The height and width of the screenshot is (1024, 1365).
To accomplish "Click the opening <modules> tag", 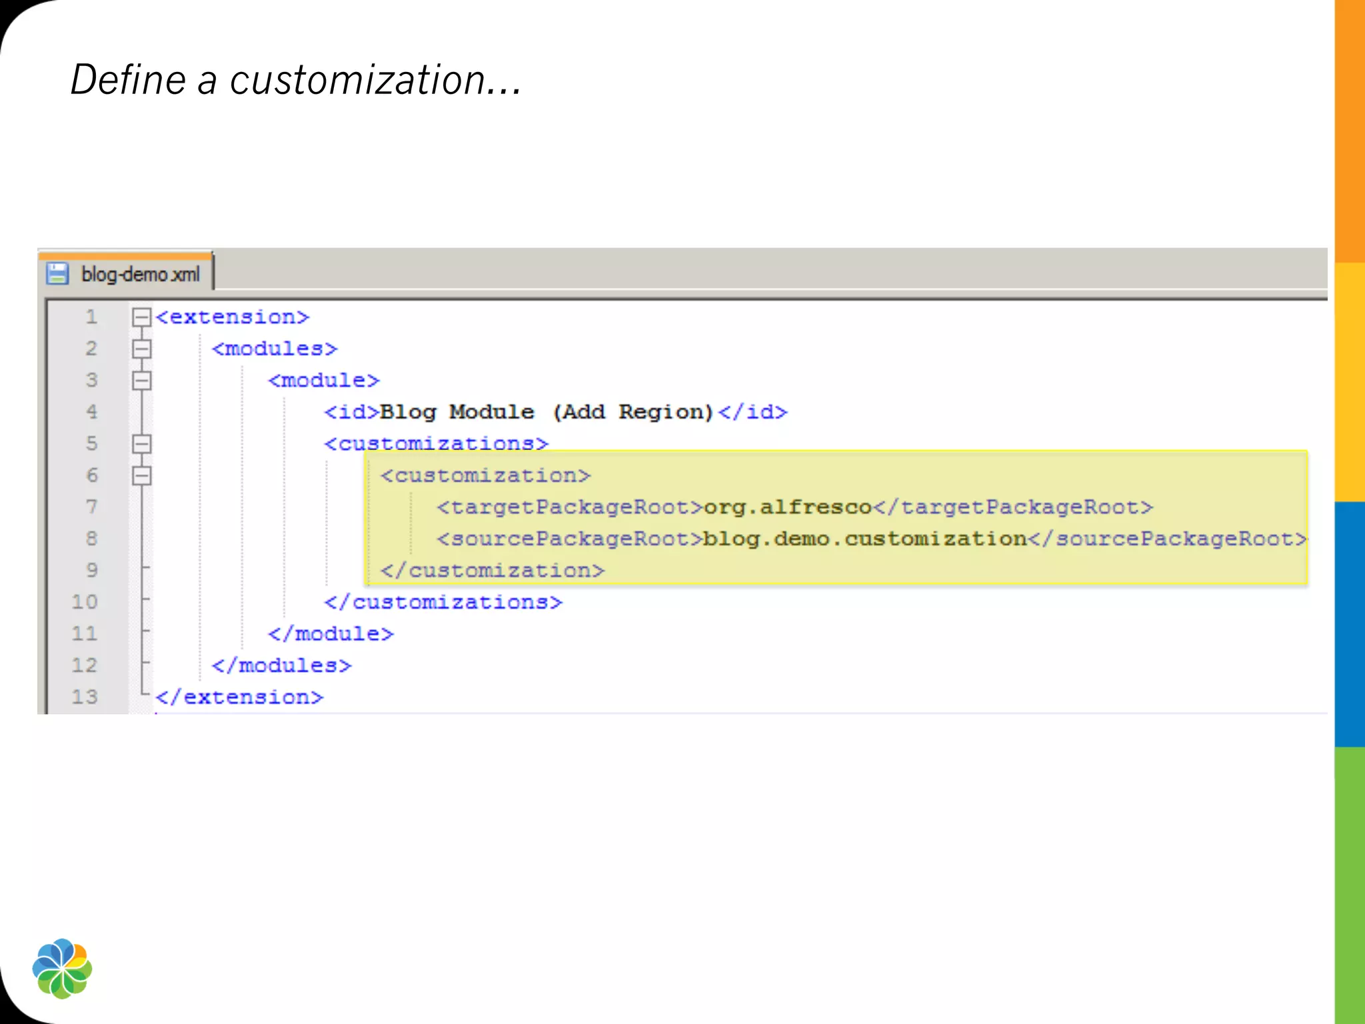I will point(275,349).
